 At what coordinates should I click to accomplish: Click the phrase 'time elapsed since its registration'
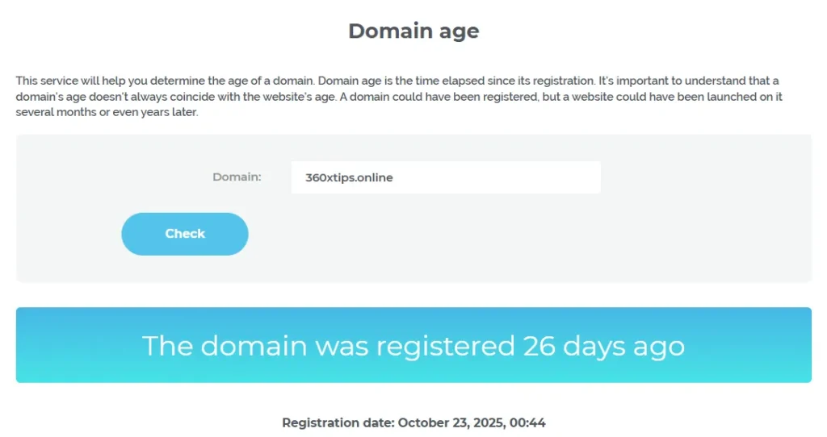[x=493, y=81]
